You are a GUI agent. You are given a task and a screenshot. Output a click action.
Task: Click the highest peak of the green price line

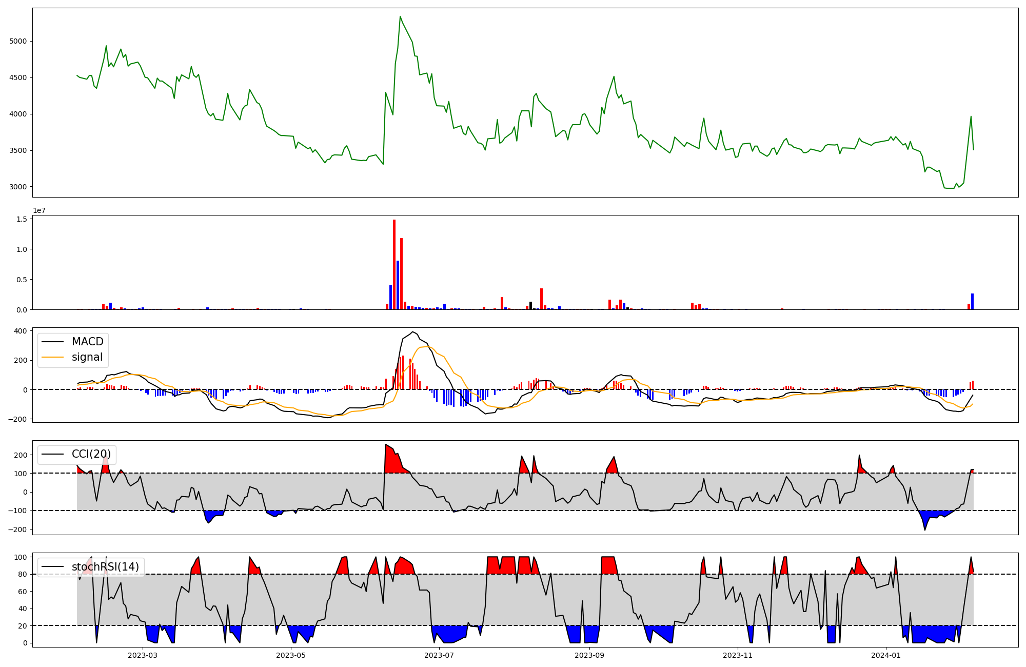click(x=400, y=17)
